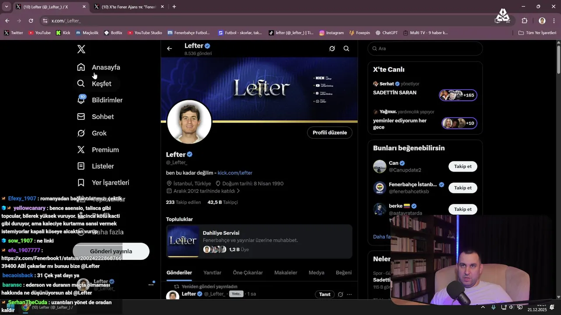Image resolution: width=561 pixels, height=315 pixels.
Task: Switch to the Öne Çıkanlar tab
Action: tap(248, 273)
